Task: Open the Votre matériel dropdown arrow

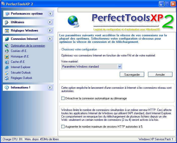Action: click(x=120, y=67)
